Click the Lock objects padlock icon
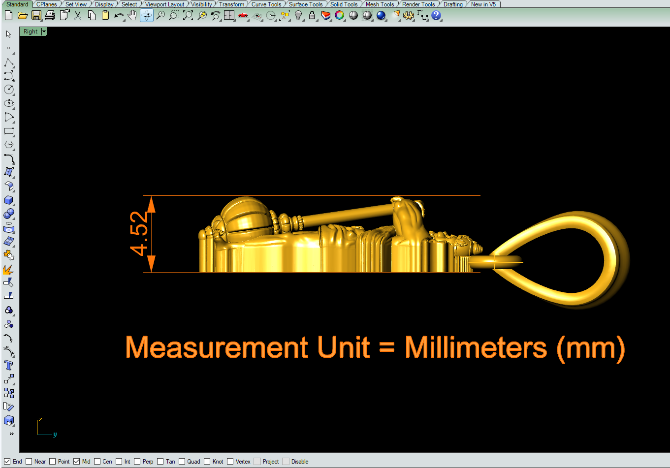The image size is (670, 468). [x=312, y=15]
